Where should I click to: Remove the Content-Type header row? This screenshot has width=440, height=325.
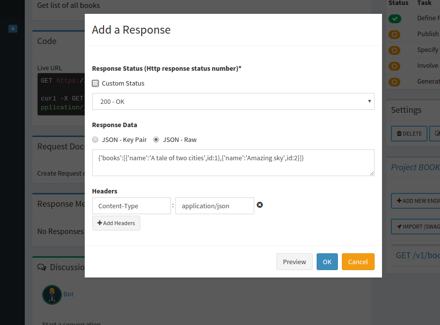tap(260, 205)
